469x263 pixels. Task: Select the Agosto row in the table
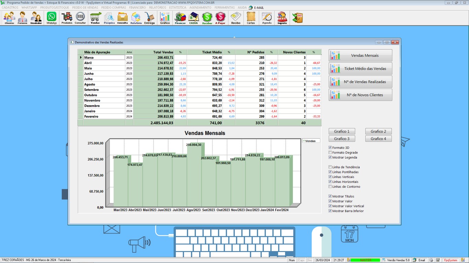pyautogui.click(x=104, y=84)
